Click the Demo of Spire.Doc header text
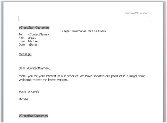 click(136, 13)
